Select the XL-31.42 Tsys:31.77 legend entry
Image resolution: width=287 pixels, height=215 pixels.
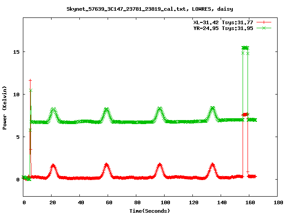point(223,22)
